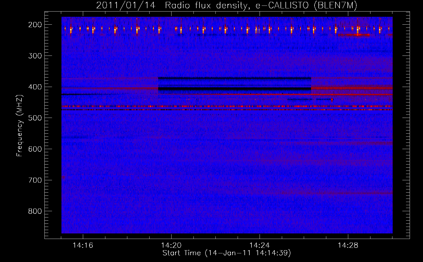Screen dimensions: 423x262
Task: Click the 'Start Time (14-Jan-11 14:14:39)' label
Action: tap(227, 253)
